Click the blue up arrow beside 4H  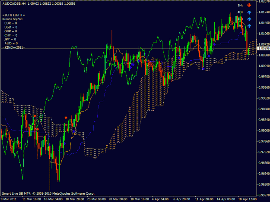249,12
